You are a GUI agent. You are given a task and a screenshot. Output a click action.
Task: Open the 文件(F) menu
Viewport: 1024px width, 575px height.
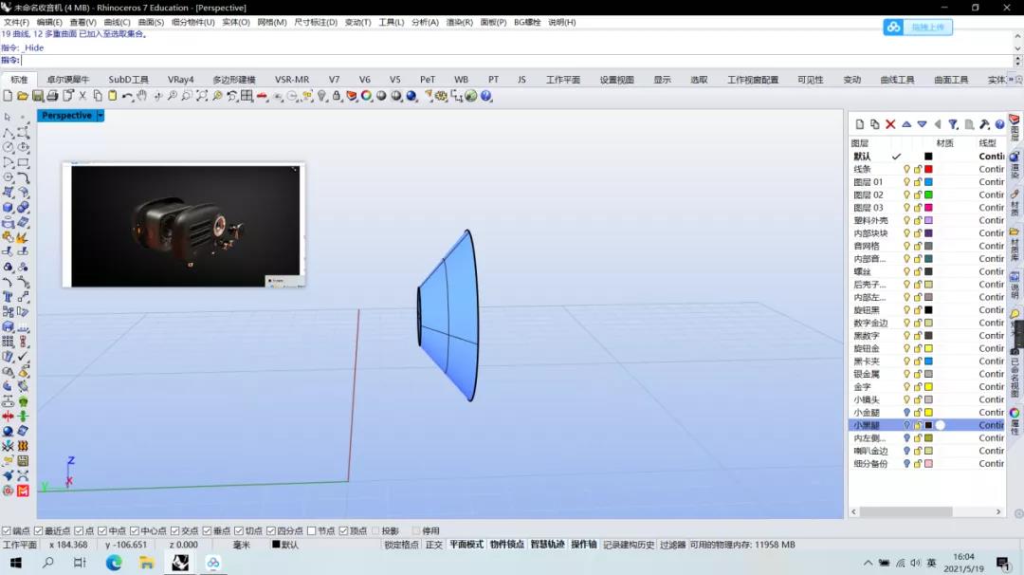point(16,22)
